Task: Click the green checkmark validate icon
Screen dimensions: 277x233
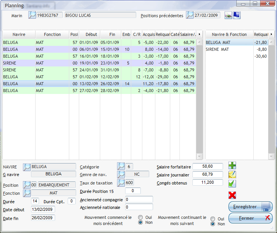Action: tap(232, 184)
